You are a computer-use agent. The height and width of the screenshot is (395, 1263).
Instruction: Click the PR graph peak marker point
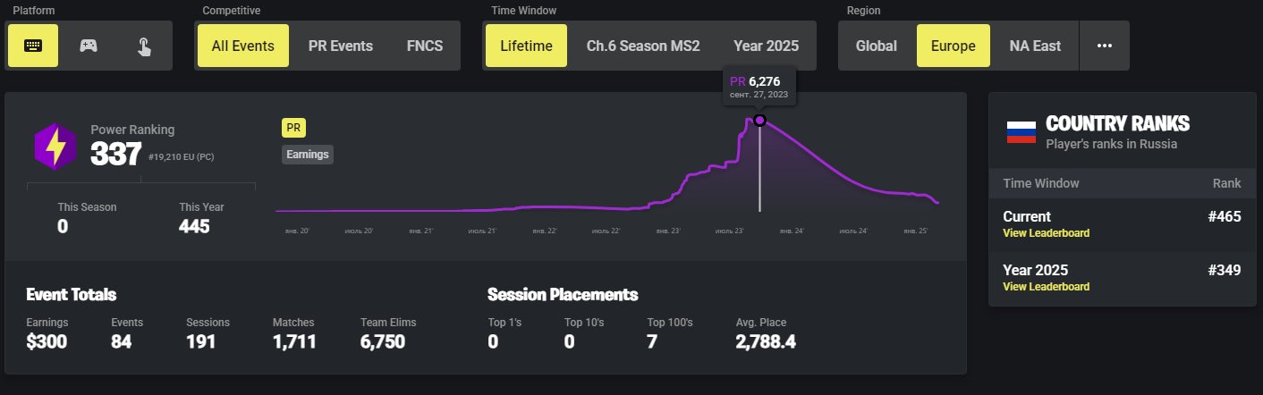pyautogui.click(x=759, y=120)
